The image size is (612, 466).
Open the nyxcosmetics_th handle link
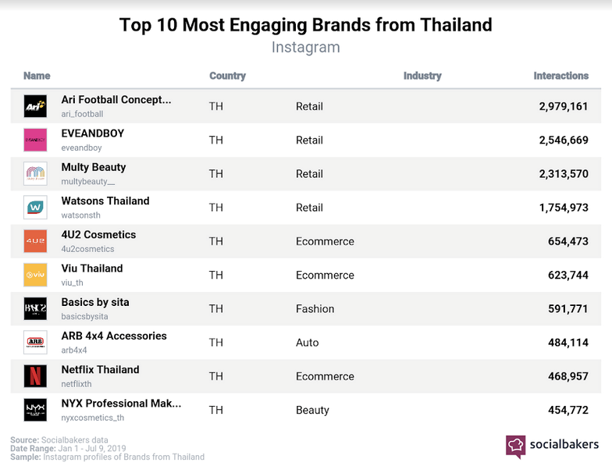92,418
